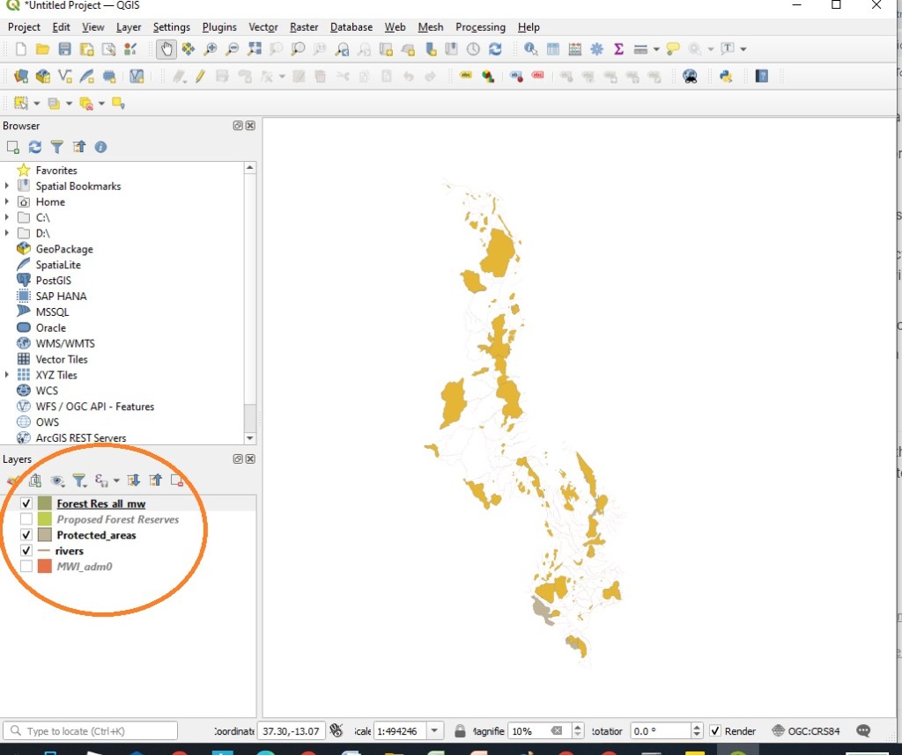Select the Pan Map hand tool
The height and width of the screenshot is (755, 902).
166,49
